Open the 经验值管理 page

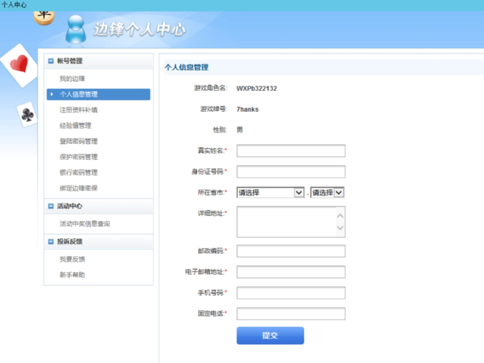click(x=75, y=125)
